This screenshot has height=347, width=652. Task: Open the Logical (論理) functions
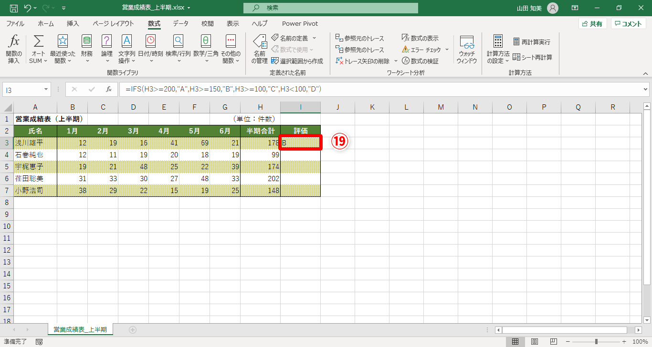(107, 50)
